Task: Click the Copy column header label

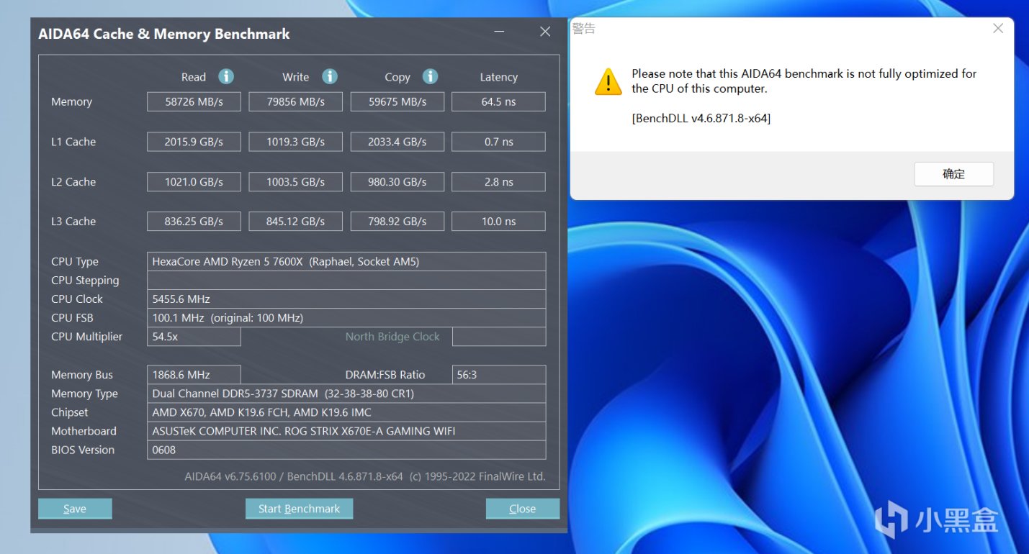Action: [397, 77]
